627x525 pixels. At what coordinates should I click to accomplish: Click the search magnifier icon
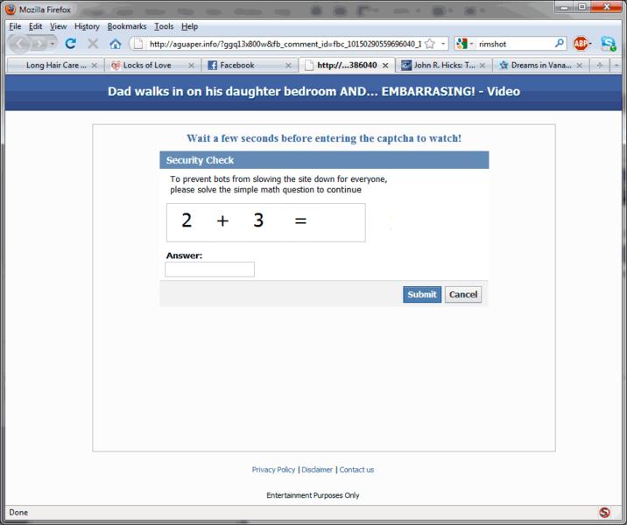[x=560, y=44]
